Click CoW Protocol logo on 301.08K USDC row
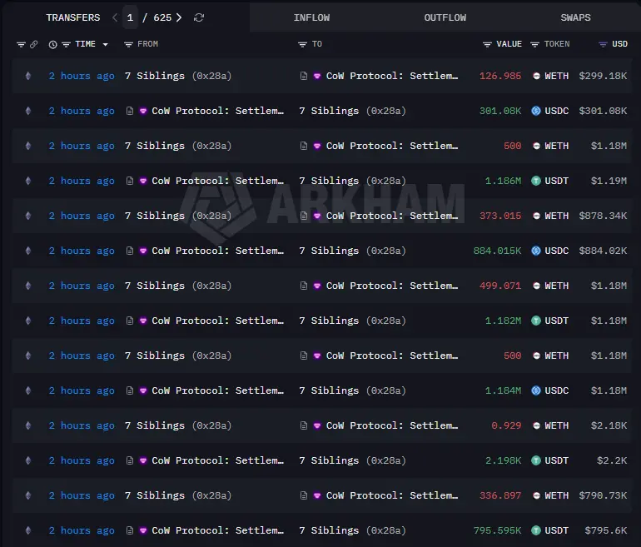The image size is (641, 547). tap(143, 111)
